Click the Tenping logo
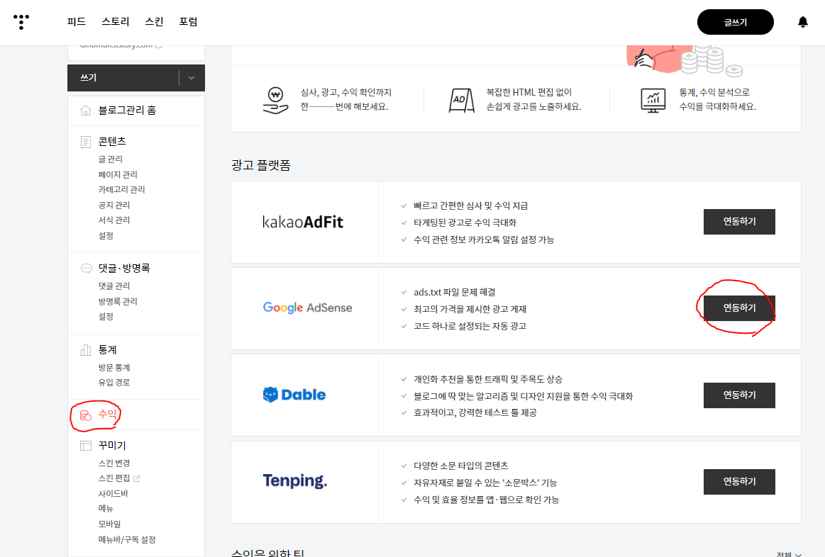The width and height of the screenshot is (825, 557). (294, 480)
